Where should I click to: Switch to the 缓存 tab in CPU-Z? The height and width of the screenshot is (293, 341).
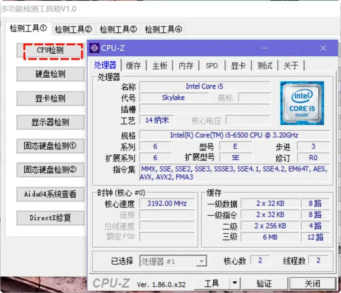pyautogui.click(x=133, y=65)
